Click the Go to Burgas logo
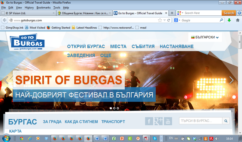Viewport: 242px width, 142px height. pos(27,42)
